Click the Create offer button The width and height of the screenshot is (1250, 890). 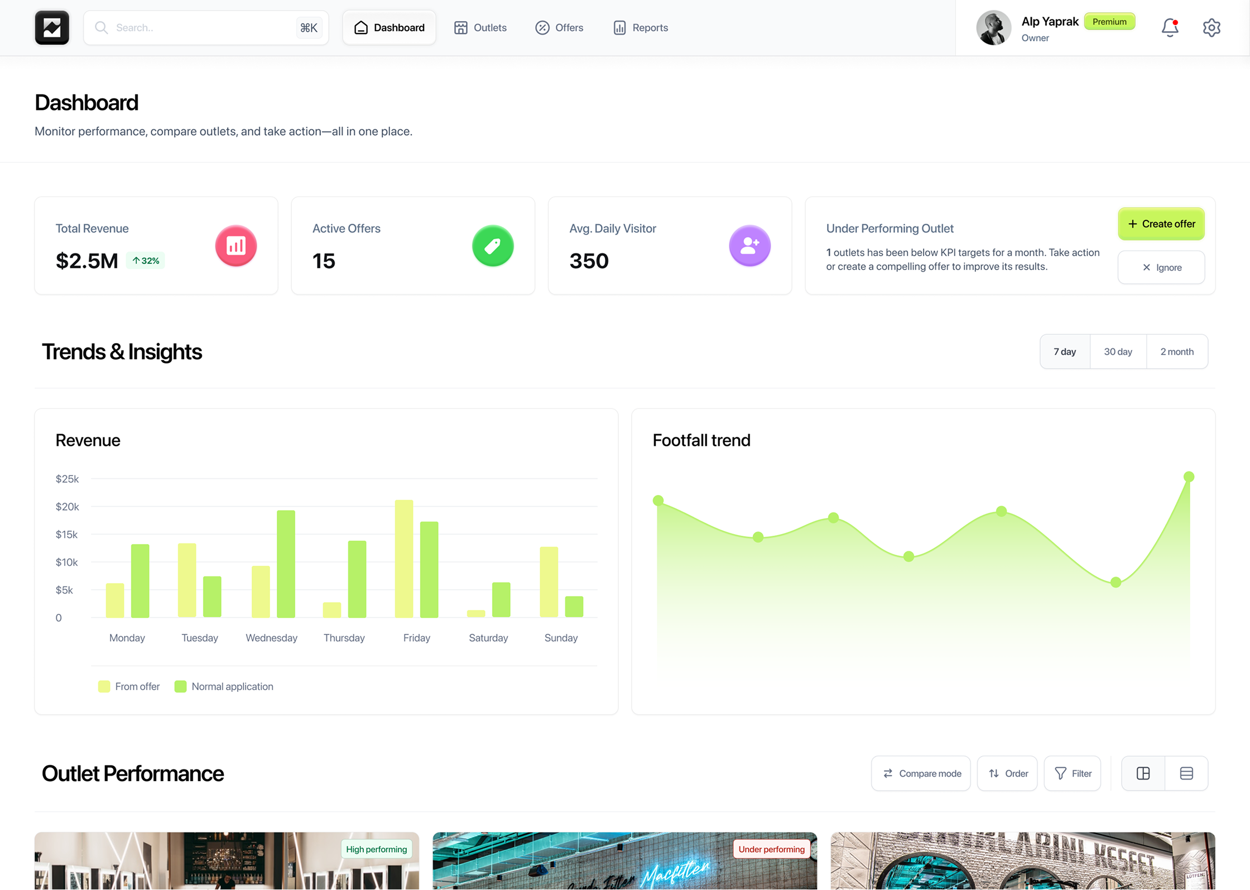(x=1161, y=224)
